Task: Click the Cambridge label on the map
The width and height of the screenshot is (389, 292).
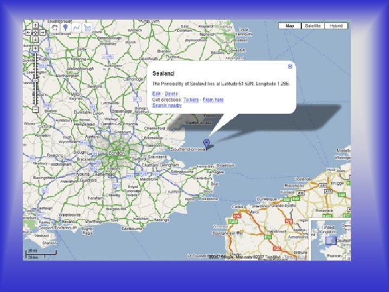Action: [133, 79]
